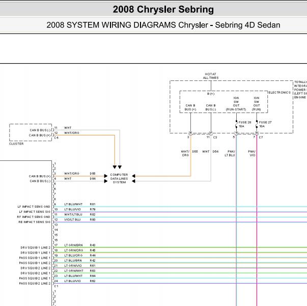Select the 'DRV SQUIB 2 LINE 2' pin label

[36, 268]
